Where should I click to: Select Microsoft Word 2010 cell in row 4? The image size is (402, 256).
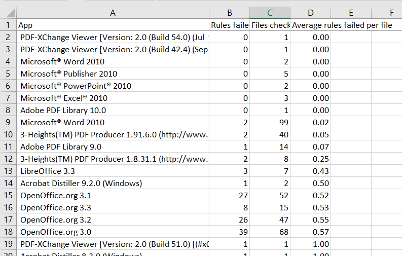113,61
